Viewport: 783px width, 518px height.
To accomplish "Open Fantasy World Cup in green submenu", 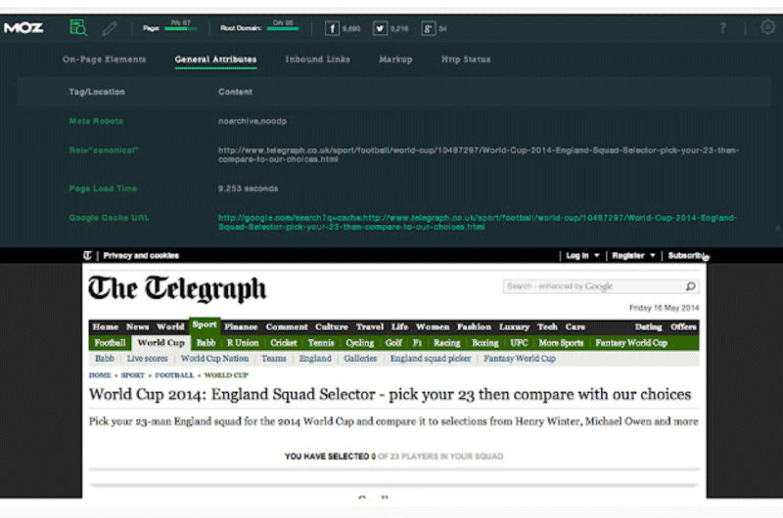I will 631,343.
